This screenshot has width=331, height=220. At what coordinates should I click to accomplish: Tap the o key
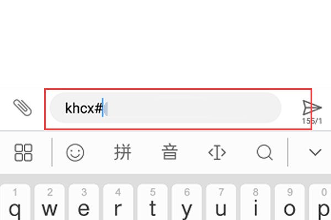point(290,202)
